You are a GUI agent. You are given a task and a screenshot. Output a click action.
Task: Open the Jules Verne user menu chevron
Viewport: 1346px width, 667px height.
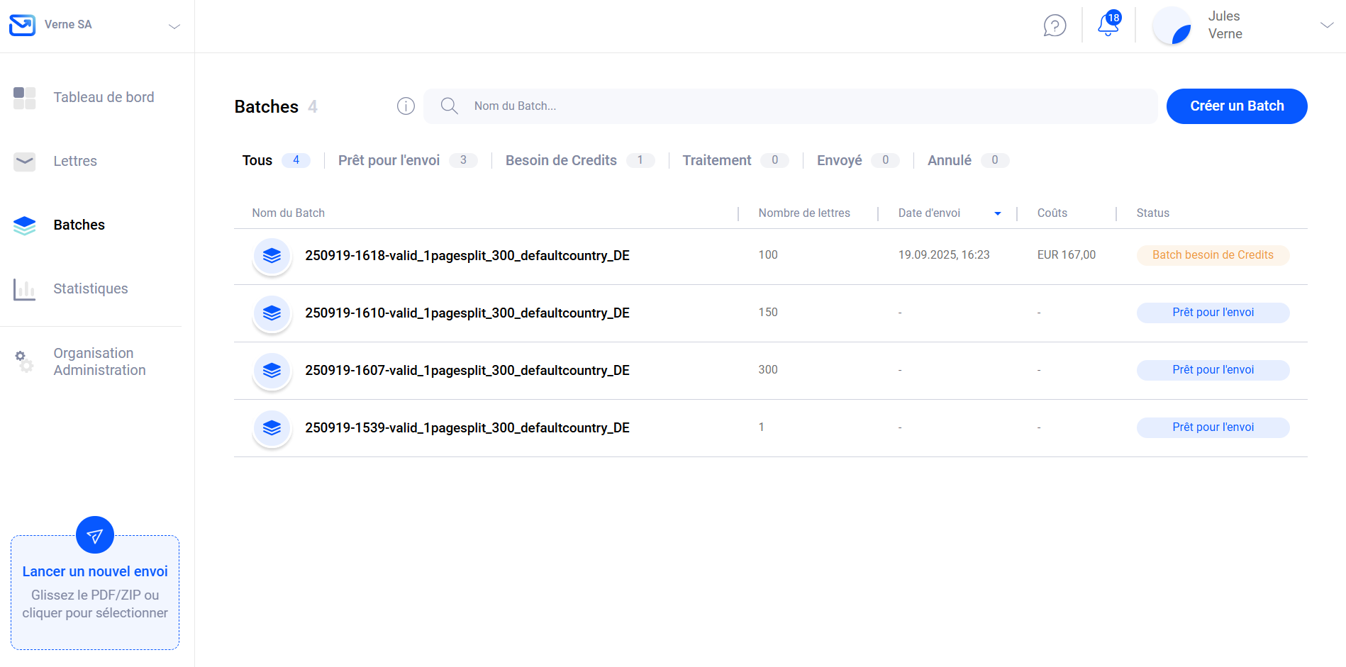[1326, 25]
